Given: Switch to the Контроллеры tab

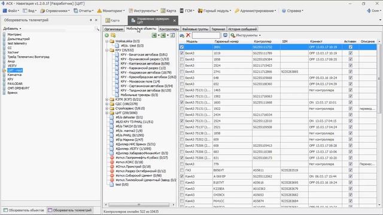Looking at the screenshot, I should (x=169, y=29).
